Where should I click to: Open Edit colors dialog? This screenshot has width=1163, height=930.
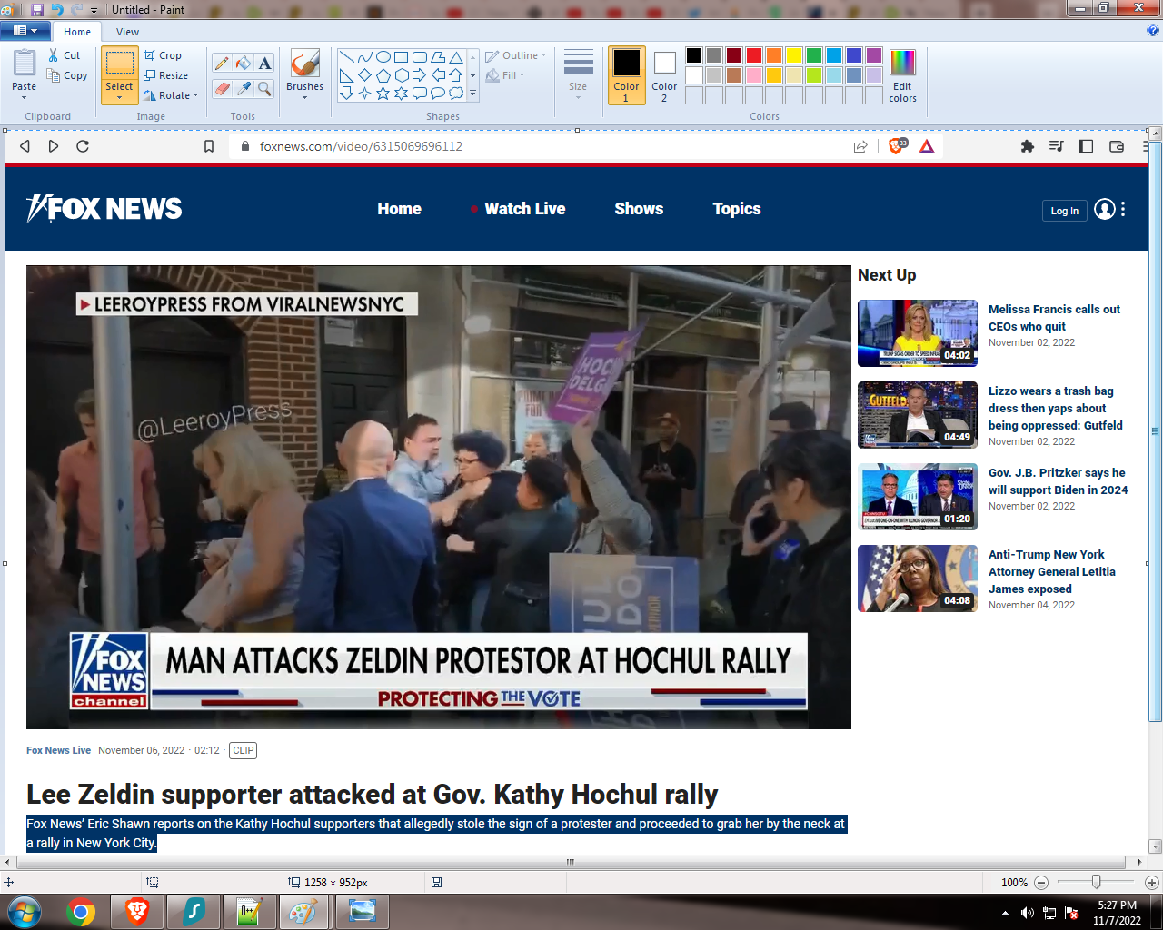point(902,75)
